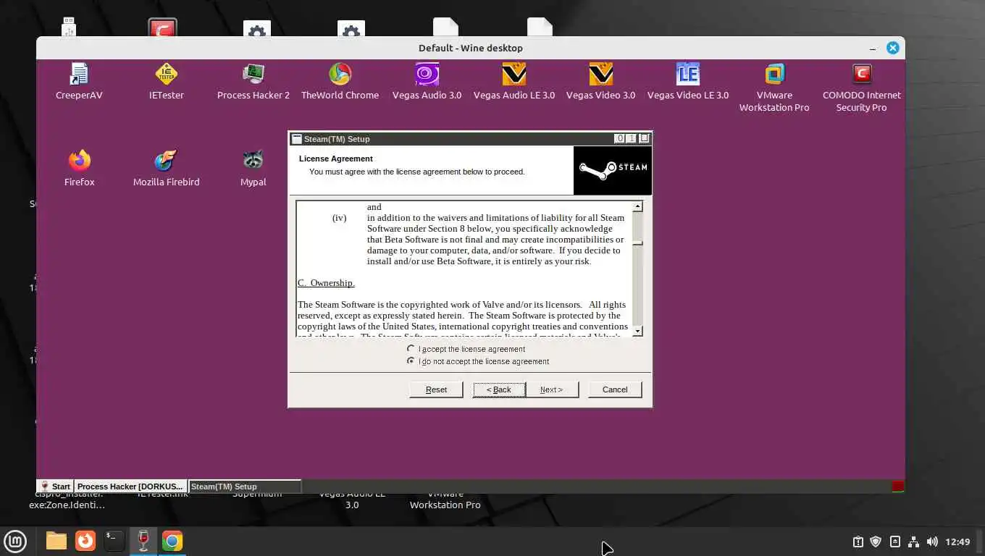This screenshot has height=556, width=985.
Task: Open Chrome from the bottom panel
Action: pyautogui.click(x=172, y=541)
